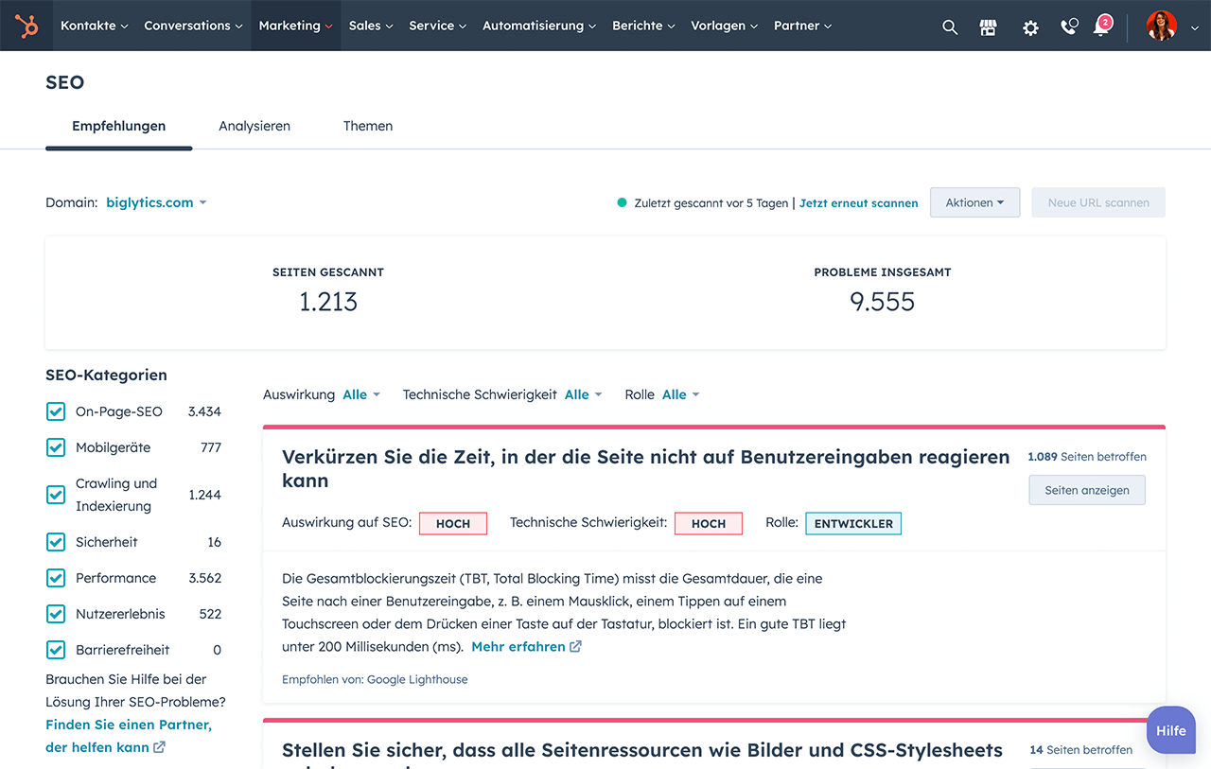Screen dimensions: 1211x769
Task: Open the Aktionen dropdown
Action: [974, 201]
